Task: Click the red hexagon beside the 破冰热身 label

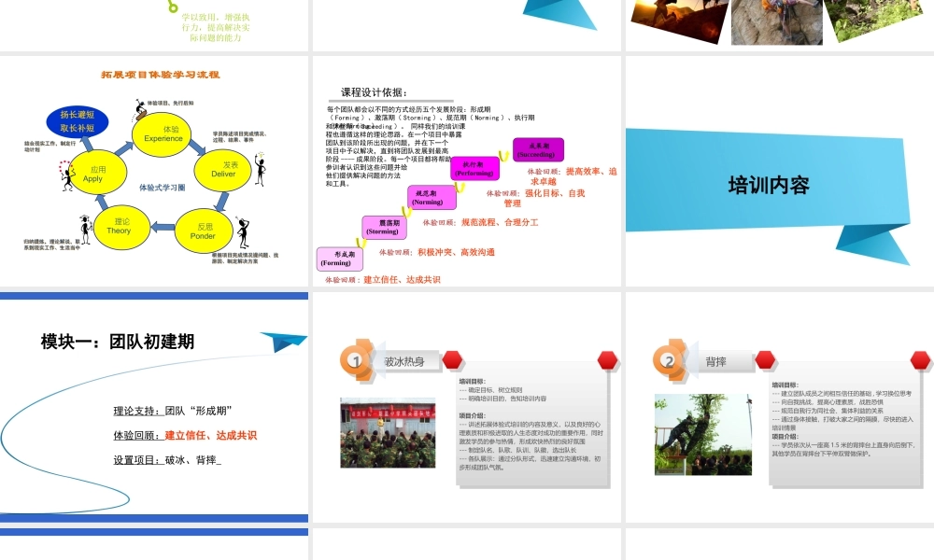Action: click(x=453, y=360)
